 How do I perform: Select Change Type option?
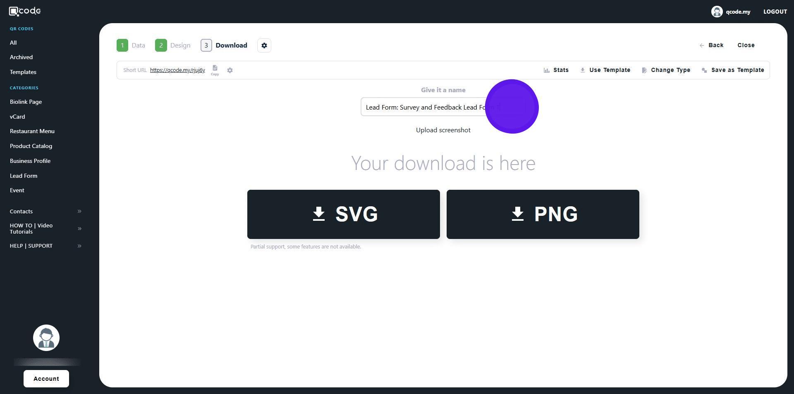[666, 70]
